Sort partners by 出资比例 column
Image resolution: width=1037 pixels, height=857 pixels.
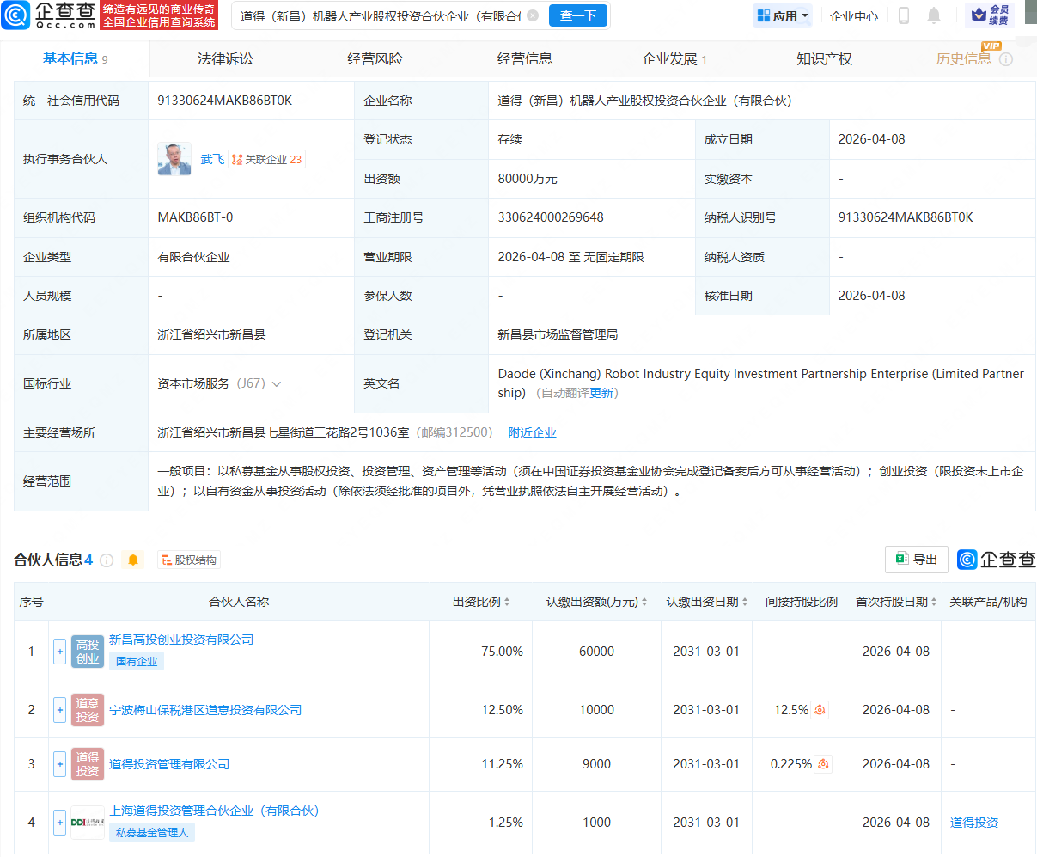(481, 602)
